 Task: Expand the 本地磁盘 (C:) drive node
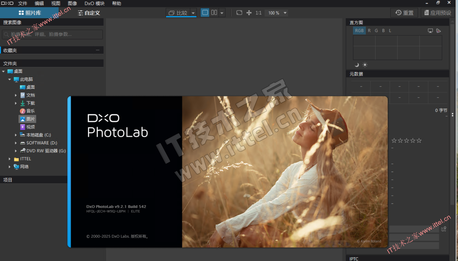16,135
